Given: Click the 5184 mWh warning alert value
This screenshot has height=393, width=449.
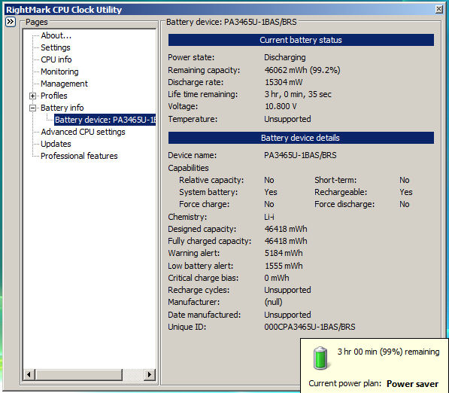Looking at the screenshot, I should tap(284, 253).
